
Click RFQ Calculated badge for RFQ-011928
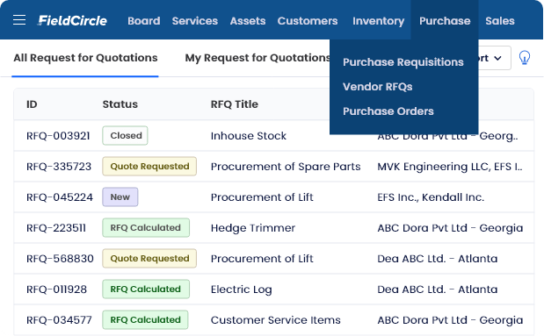(x=146, y=289)
